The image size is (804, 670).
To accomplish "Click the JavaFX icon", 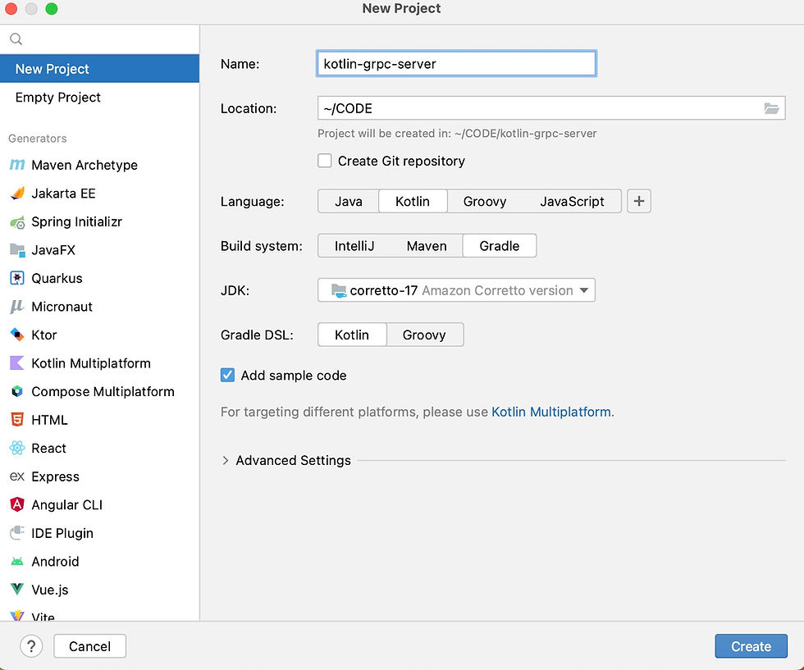I will (x=17, y=250).
